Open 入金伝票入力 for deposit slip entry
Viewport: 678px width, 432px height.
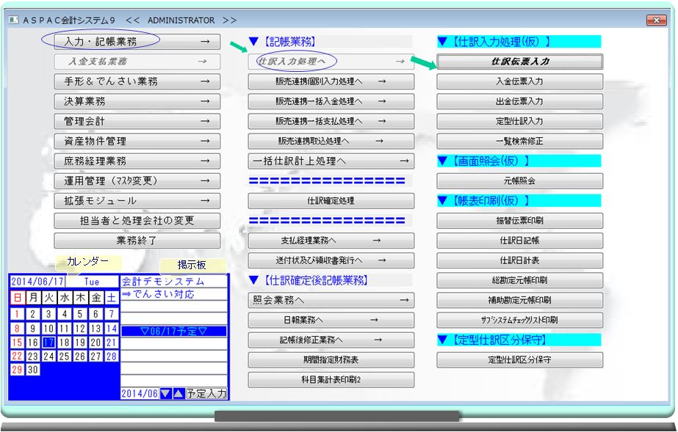pos(519,81)
